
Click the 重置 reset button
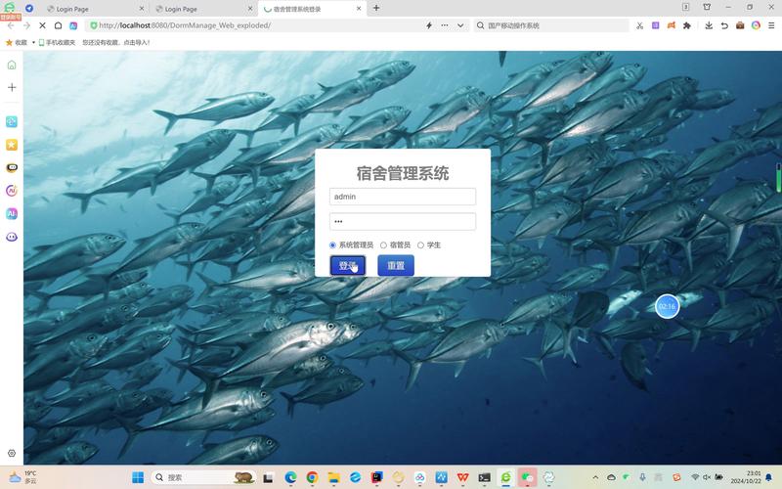click(396, 265)
